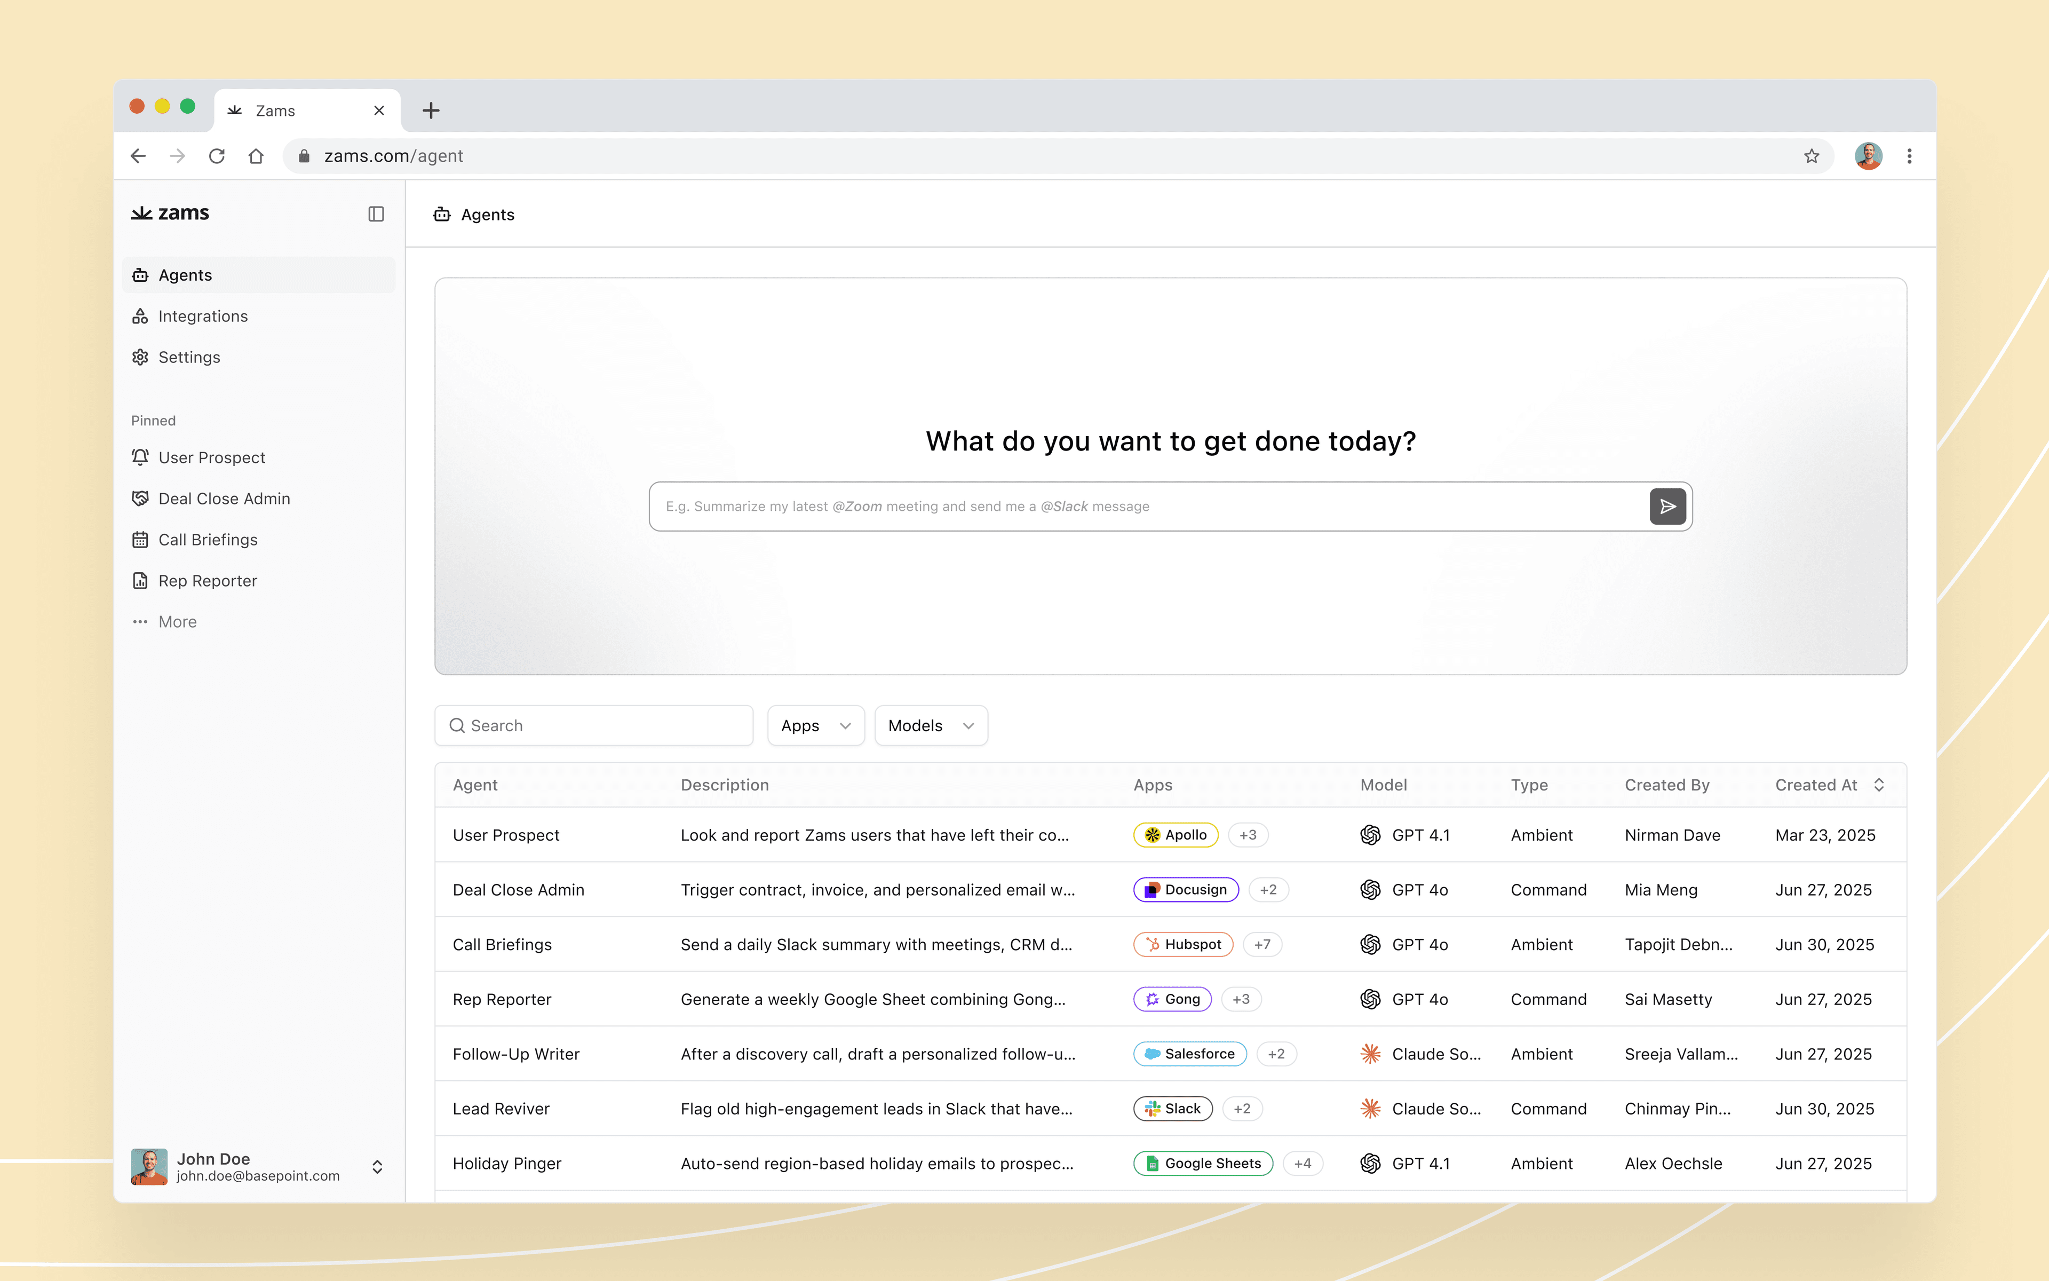This screenshot has width=2049, height=1281.
Task: Go to Integrations in the sidebar
Action: [x=202, y=316]
